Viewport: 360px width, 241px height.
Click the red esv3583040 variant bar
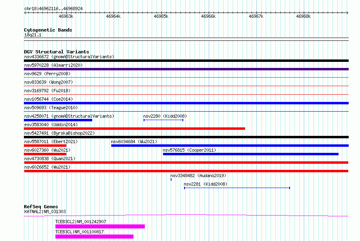pos(135,129)
